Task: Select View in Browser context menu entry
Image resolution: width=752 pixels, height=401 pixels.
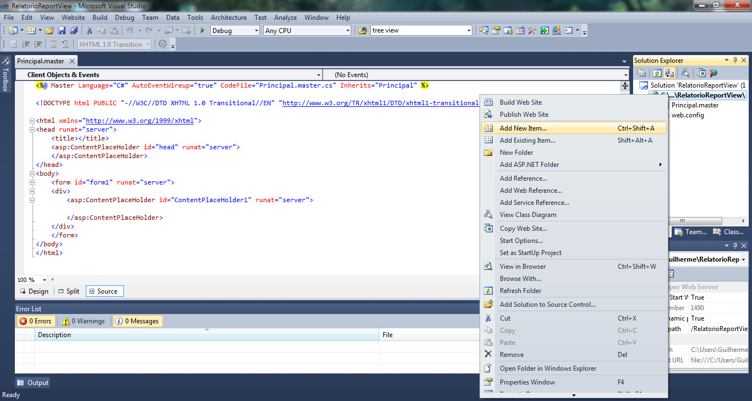Action: (573, 267)
